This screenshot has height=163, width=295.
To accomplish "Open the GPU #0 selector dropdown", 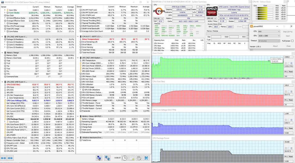I will point(211,19).
